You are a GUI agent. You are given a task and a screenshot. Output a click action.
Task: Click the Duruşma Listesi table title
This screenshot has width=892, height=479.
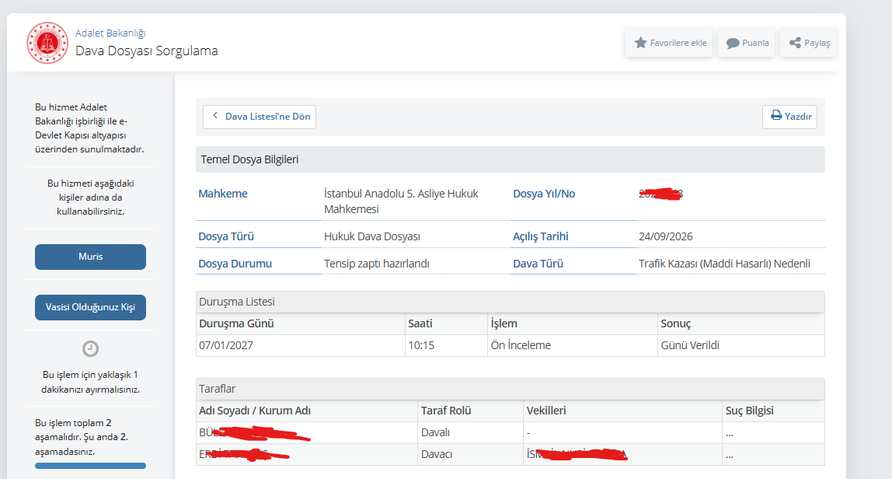[x=237, y=302]
